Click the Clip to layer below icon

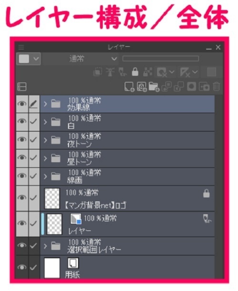click(x=98, y=72)
